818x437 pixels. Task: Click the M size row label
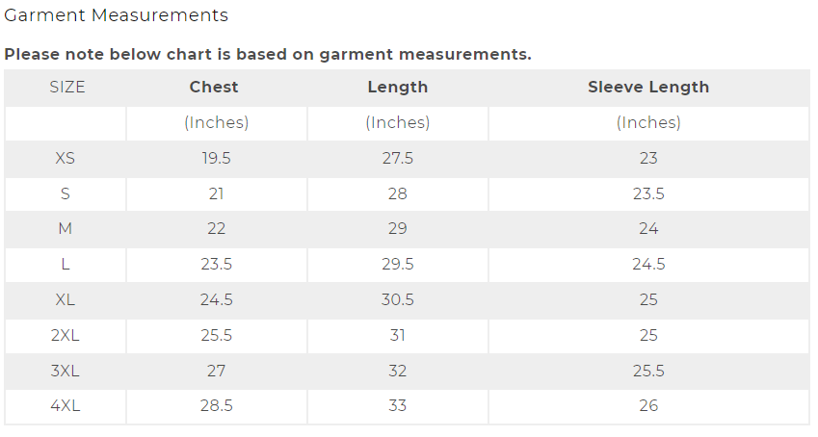coord(66,229)
